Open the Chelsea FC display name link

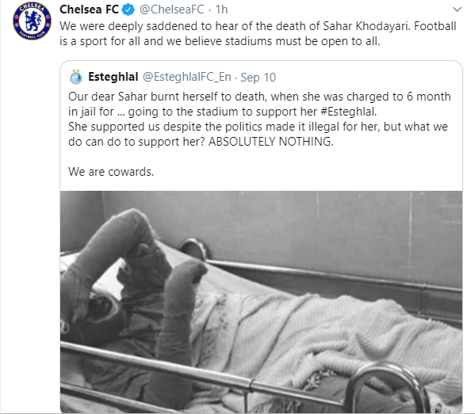click(x=89, y=9)
